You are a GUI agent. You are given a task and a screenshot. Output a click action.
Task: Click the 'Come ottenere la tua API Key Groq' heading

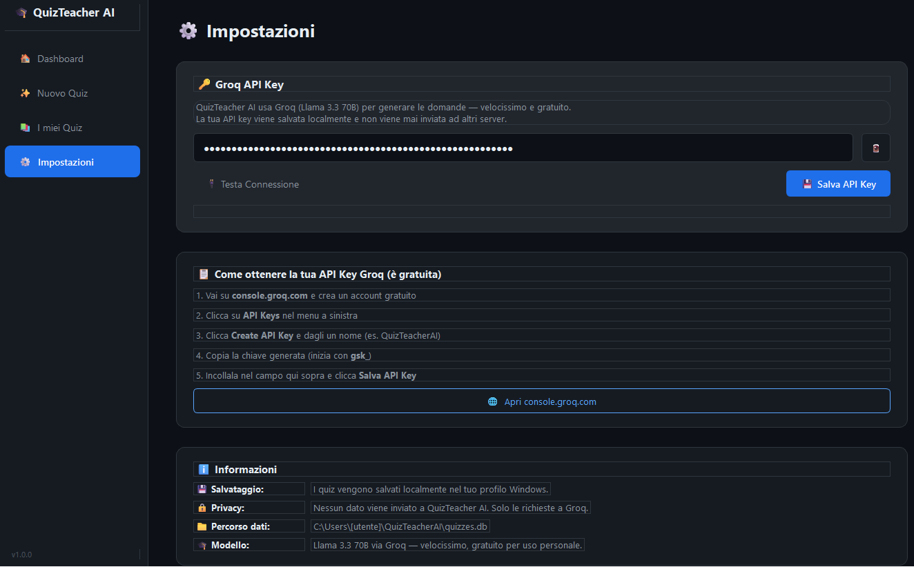[x=328, y=275]
